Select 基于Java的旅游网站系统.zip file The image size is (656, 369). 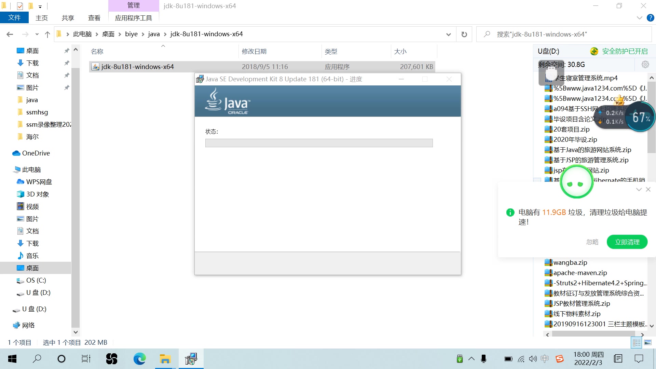pyautogui.click(x=592, y=150)
